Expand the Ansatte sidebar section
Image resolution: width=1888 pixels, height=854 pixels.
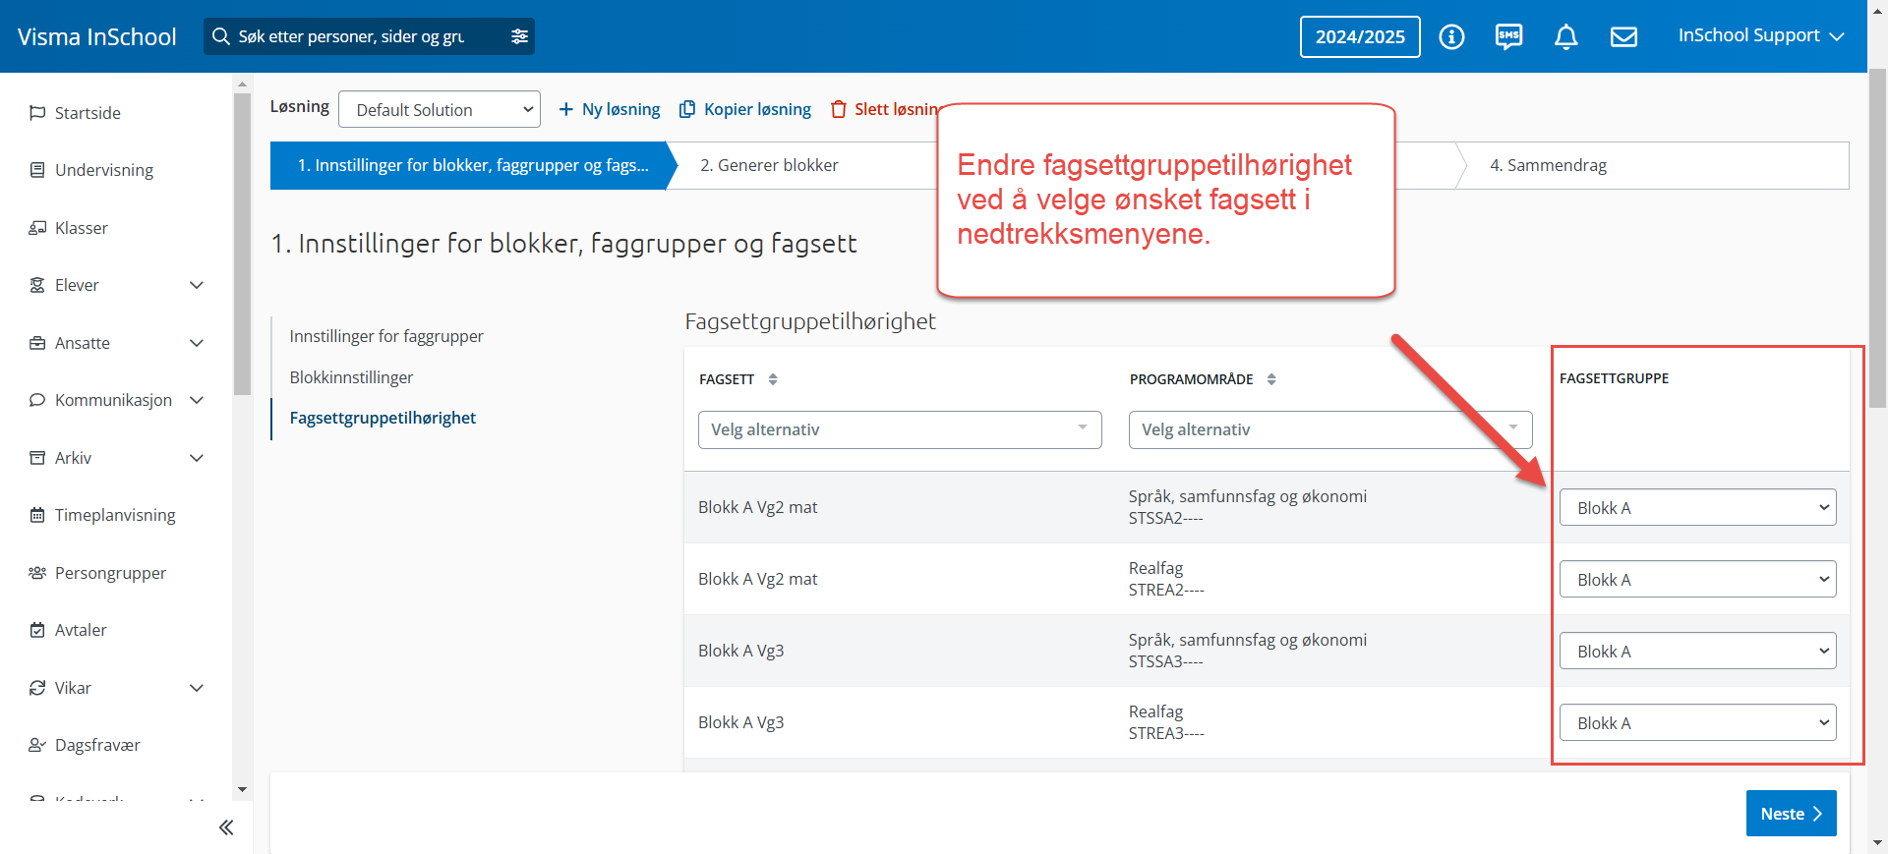197,343
